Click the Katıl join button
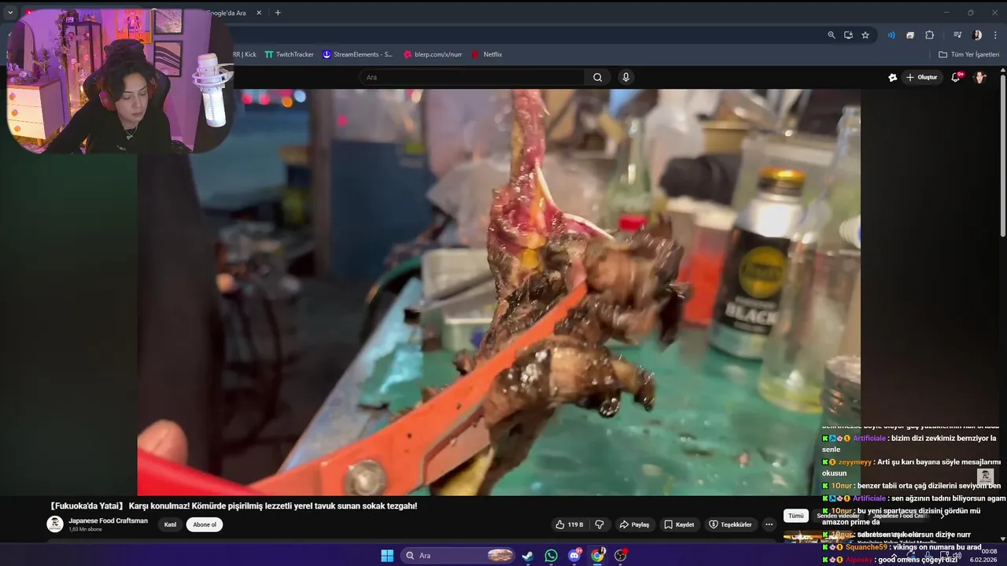This screenshot has width=1007, height=566. [170, 524]
